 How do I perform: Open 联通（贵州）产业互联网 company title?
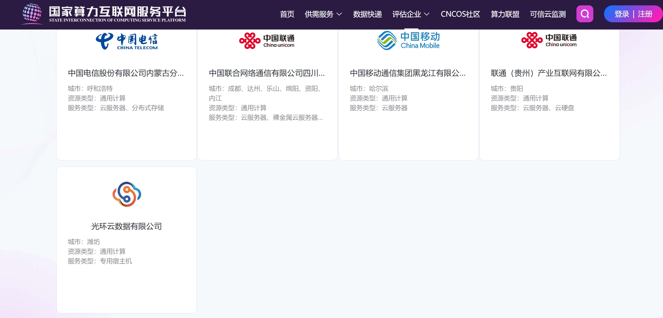(x=549, y=73)
